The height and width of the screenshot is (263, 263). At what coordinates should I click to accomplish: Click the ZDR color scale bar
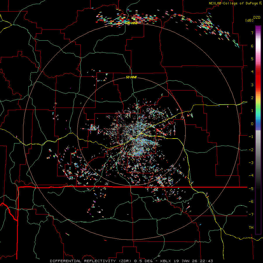pos(258,130)
